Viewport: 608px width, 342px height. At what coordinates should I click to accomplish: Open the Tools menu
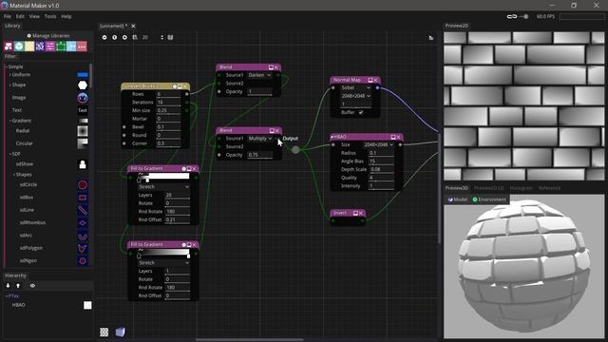pos(50,17)
